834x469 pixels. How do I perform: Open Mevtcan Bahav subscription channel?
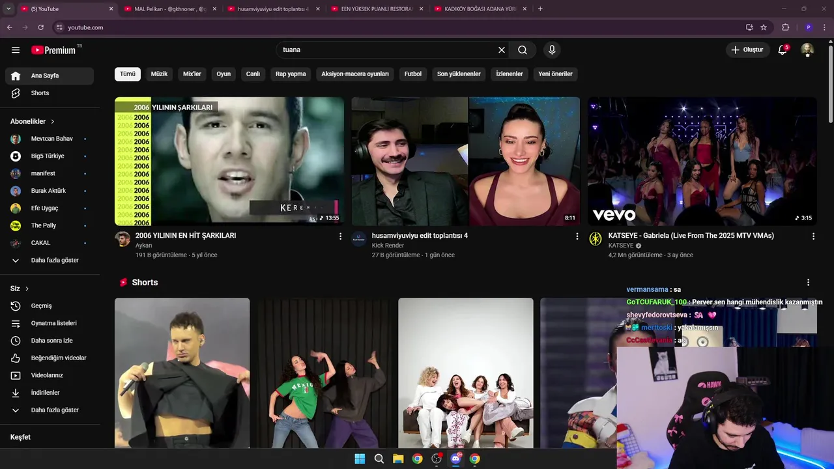click(x=50, y=139)
